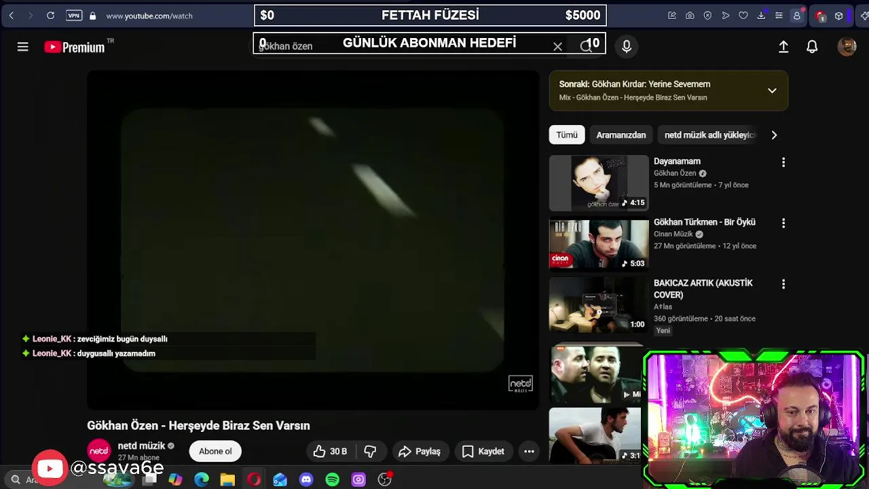Click the Atlas channel name
869x489 pixels.
point(663,306)
